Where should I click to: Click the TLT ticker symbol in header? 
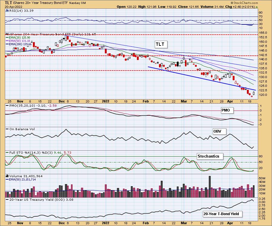coord(8,3)
